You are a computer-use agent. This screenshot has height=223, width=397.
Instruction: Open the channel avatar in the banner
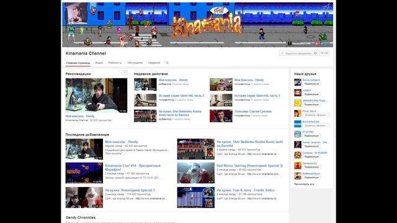(76, 13)
